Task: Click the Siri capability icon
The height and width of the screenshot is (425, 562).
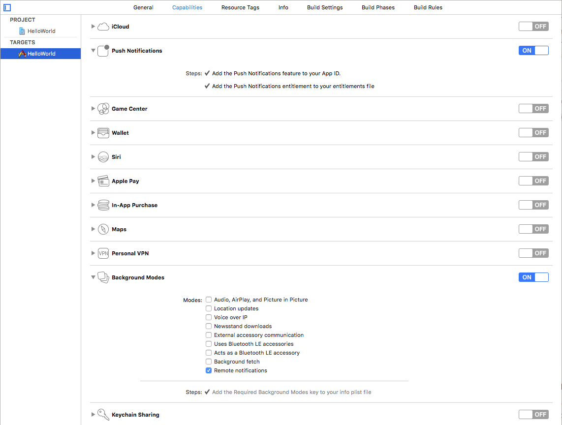Action: pyautogui.click(x=103, y=156)
